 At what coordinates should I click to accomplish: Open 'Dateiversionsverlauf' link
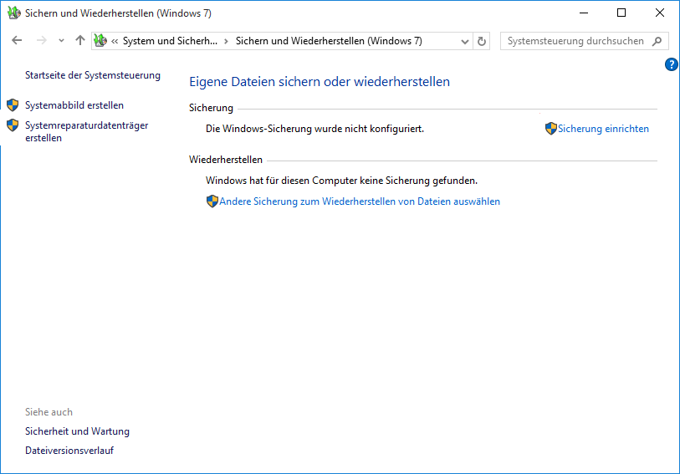(x=69, y=451)
